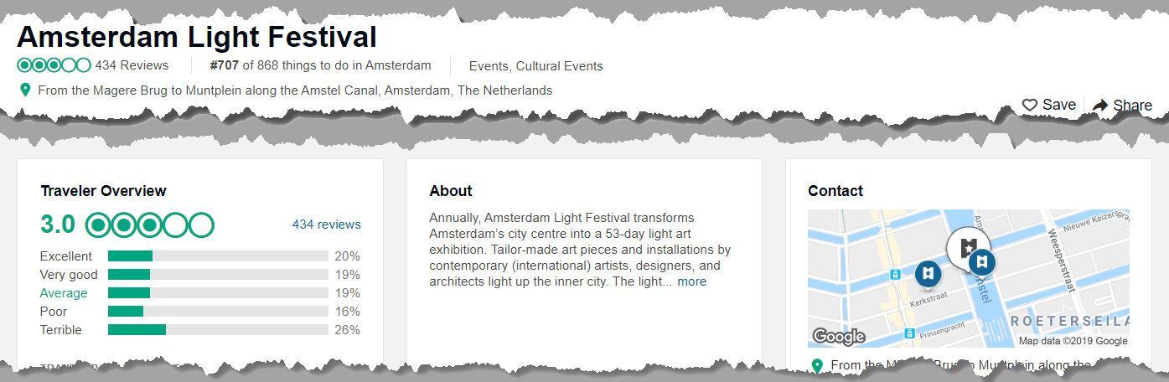Open the Events category link
The width and height of the screenshot is (1169, 382).
tap(489, 66)
